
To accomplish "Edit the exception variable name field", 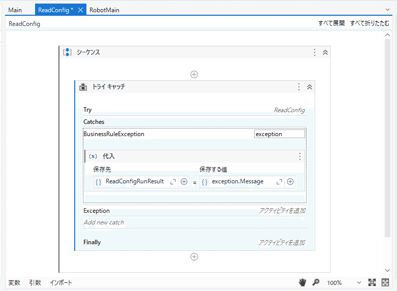I will 279,134.
